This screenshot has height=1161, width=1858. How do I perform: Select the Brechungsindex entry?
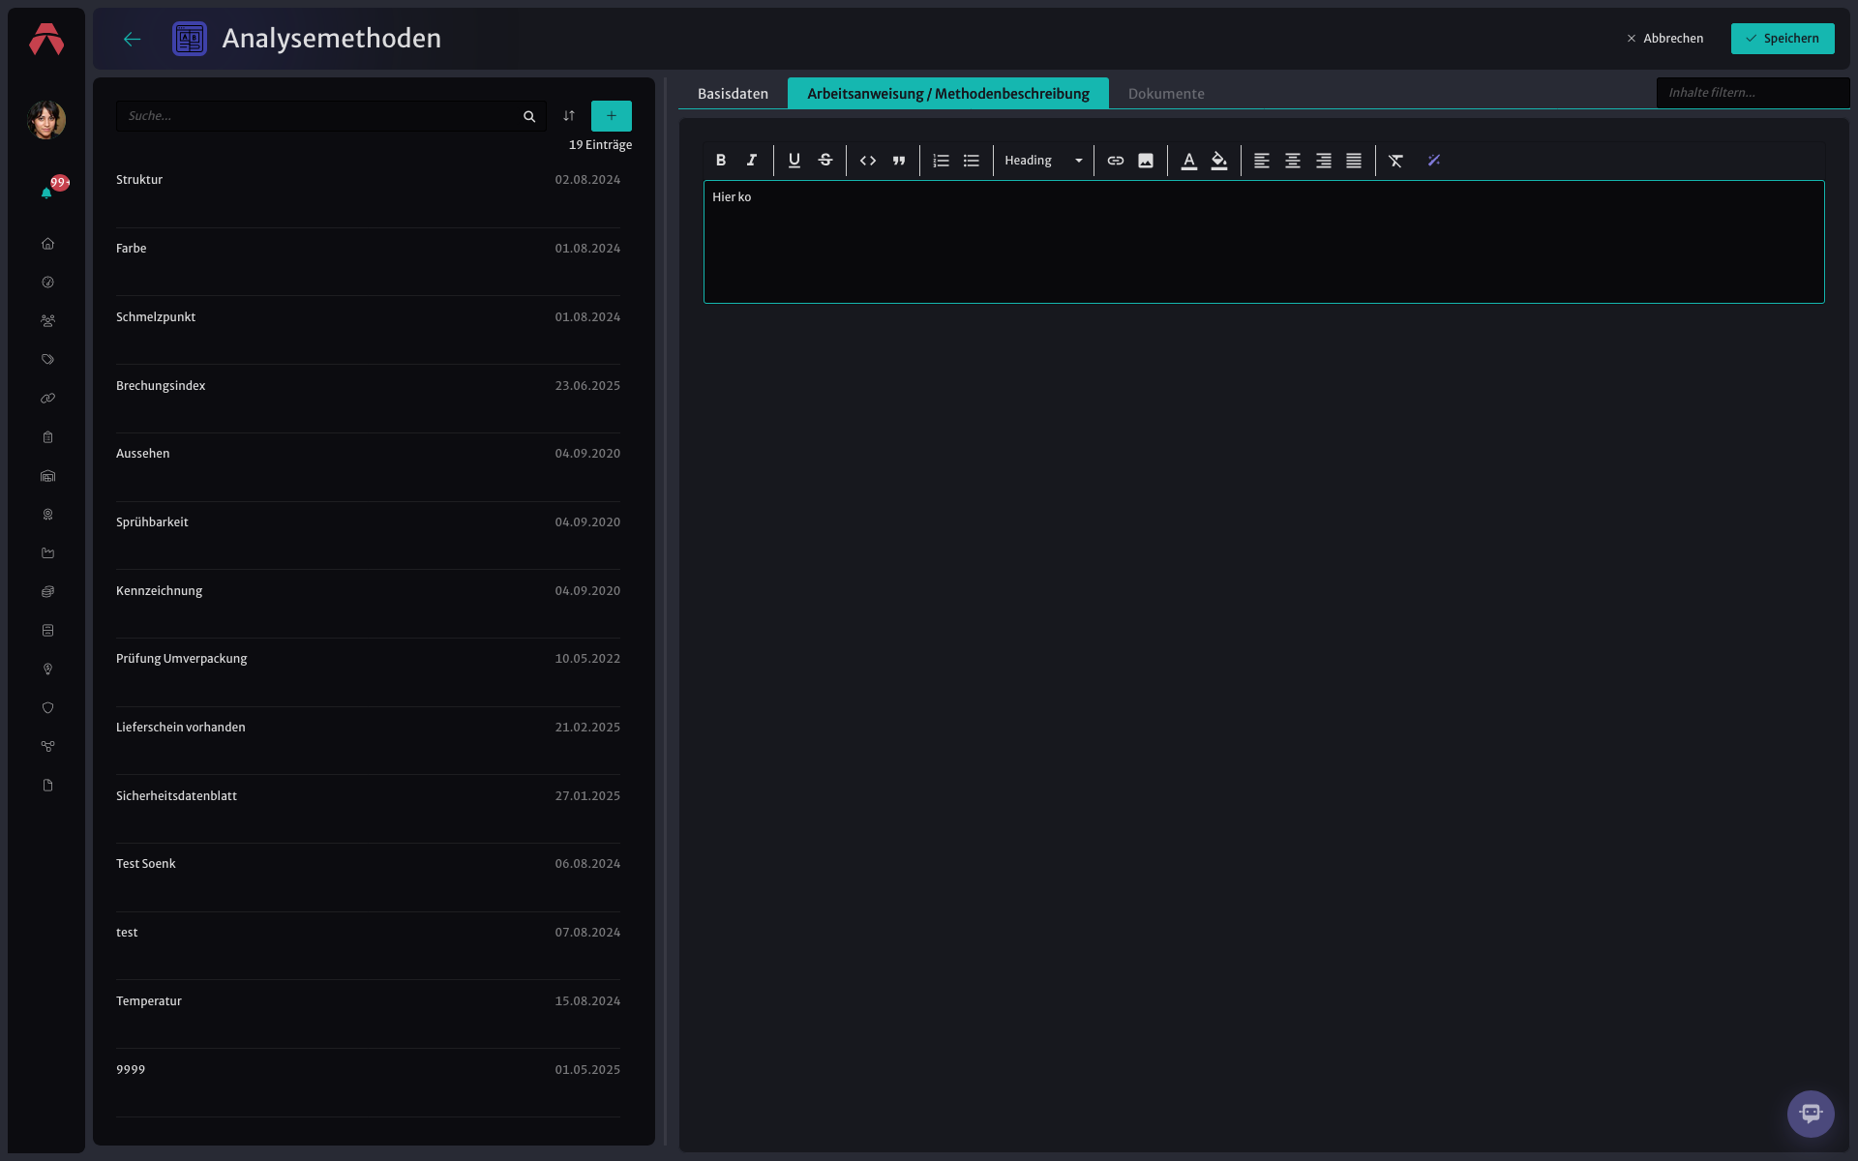tap(368, 386)
